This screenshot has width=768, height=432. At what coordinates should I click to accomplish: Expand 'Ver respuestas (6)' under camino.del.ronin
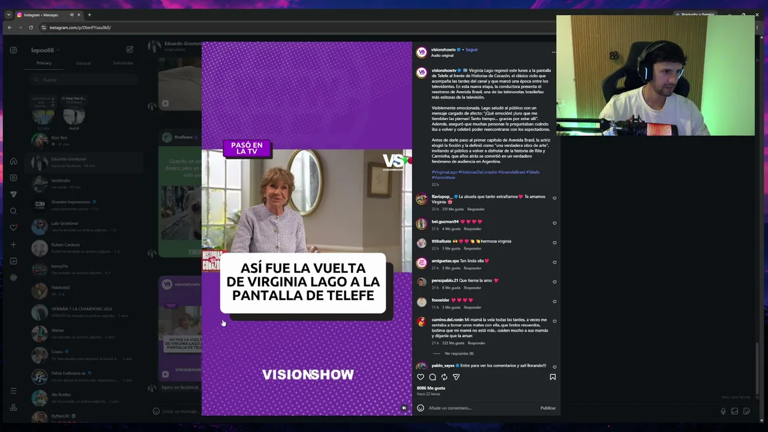coord(459,353)
